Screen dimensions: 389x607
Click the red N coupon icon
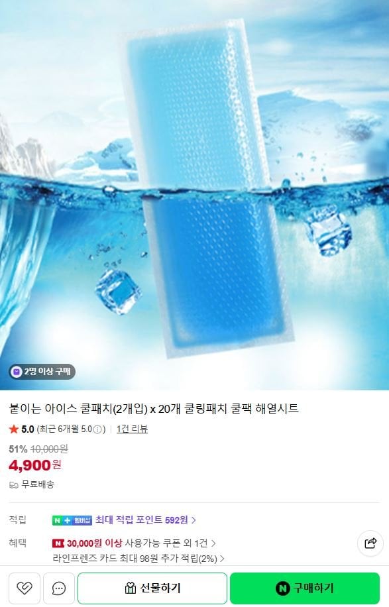[58, 543]
